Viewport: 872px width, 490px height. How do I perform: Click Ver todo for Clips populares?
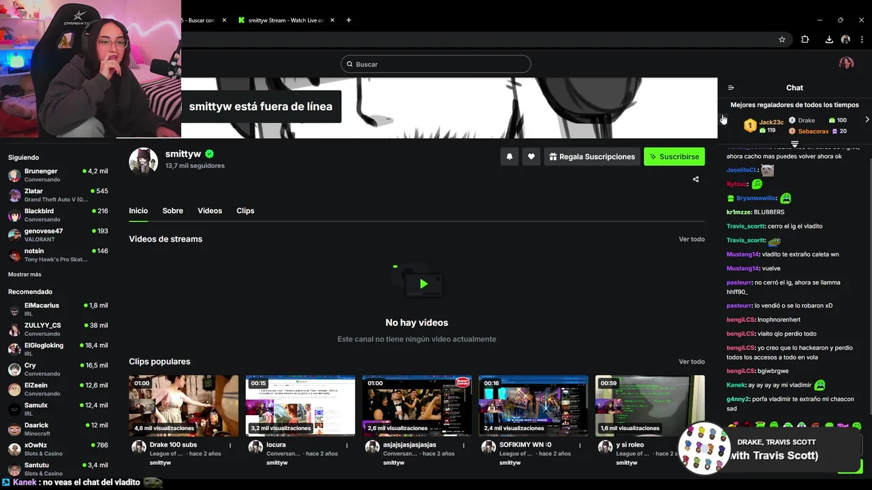[691, 361]
